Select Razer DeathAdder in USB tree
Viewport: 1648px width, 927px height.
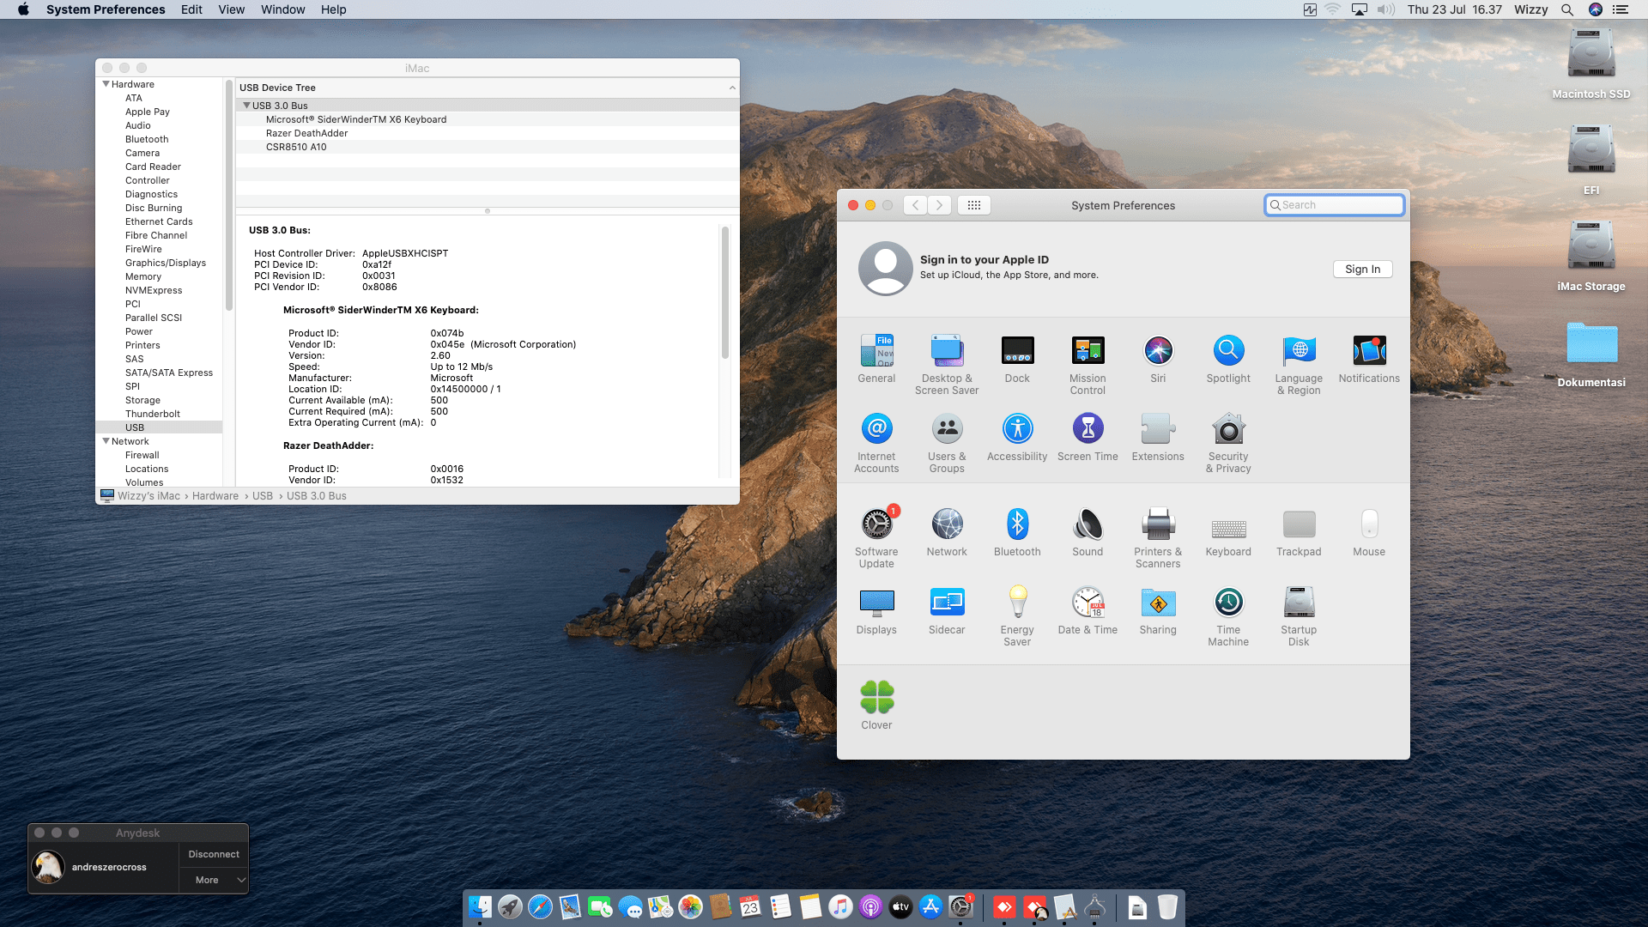[487, 133]
